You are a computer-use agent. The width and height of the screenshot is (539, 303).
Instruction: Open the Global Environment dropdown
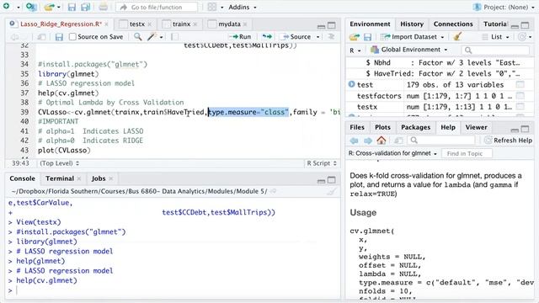click(409, 50)
